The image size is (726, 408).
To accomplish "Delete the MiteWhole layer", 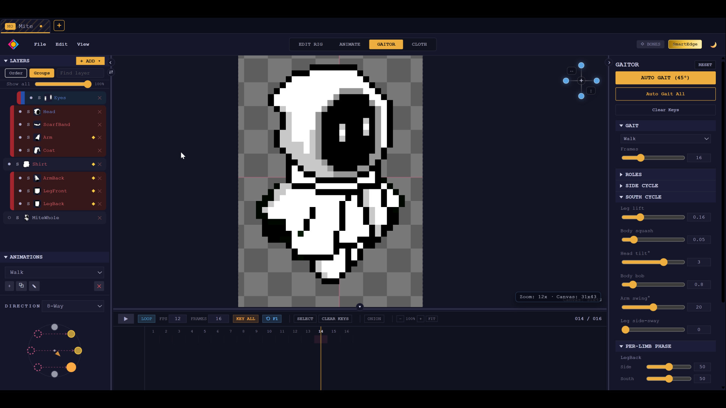I will [x=100, y=218].
